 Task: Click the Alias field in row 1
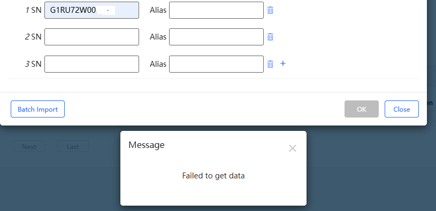click(216, 10)
